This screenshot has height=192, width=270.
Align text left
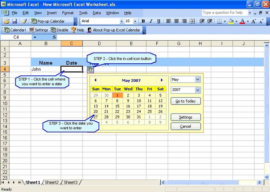(x=169, y=21)
